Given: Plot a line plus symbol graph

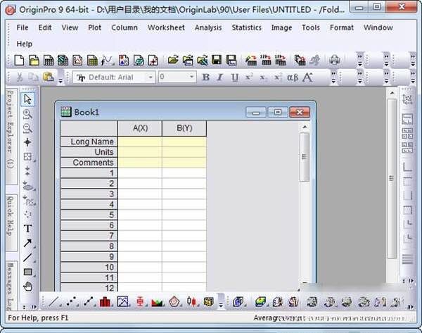Looking at the screenshot, I should click(x=89, y=302).
